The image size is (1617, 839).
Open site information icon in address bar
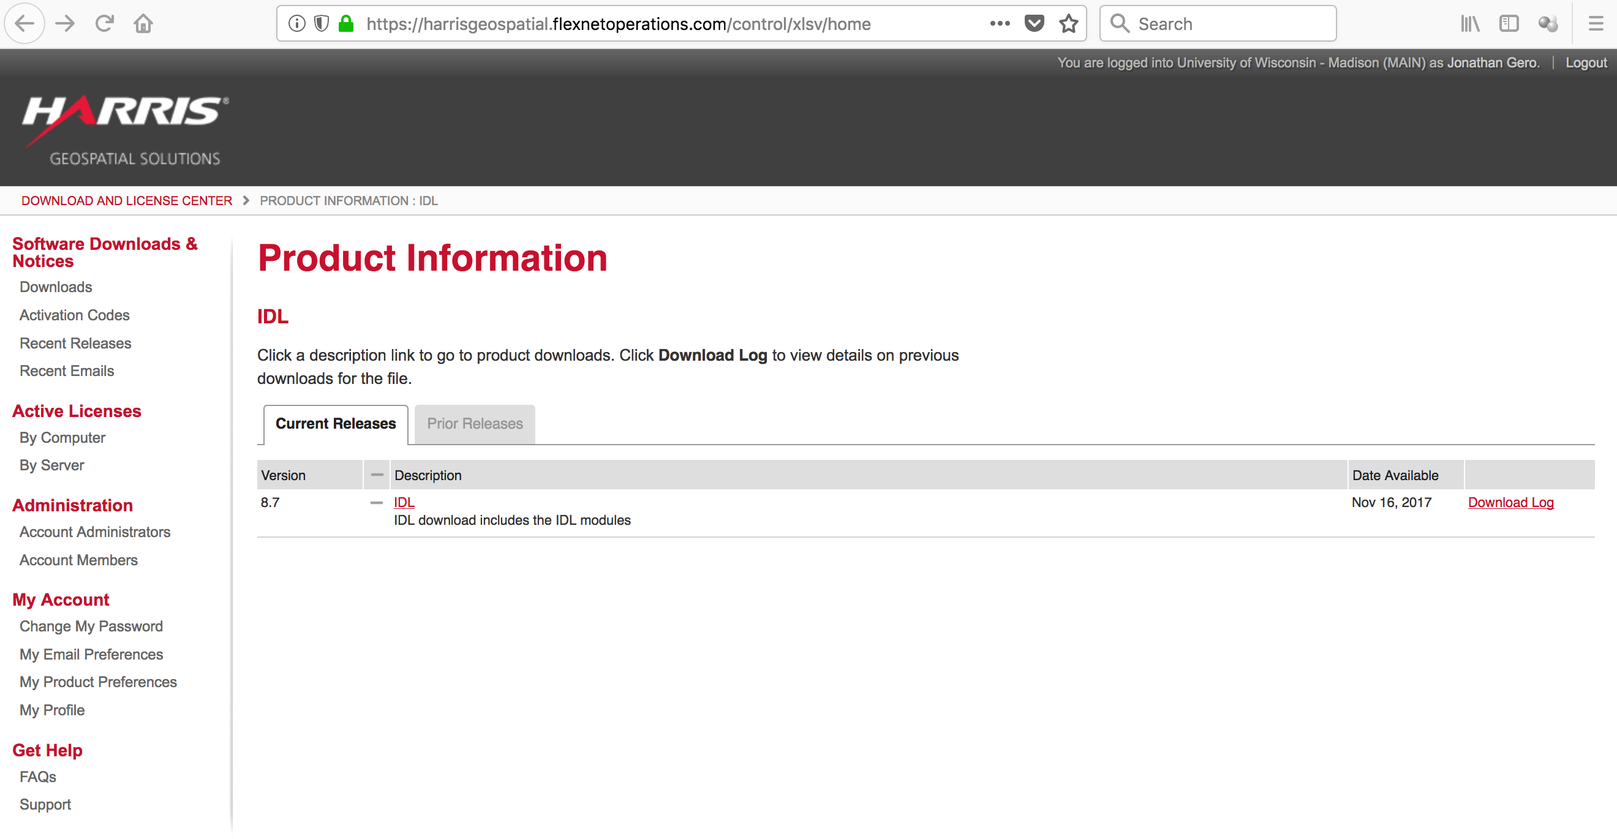(x=297, y=24)
